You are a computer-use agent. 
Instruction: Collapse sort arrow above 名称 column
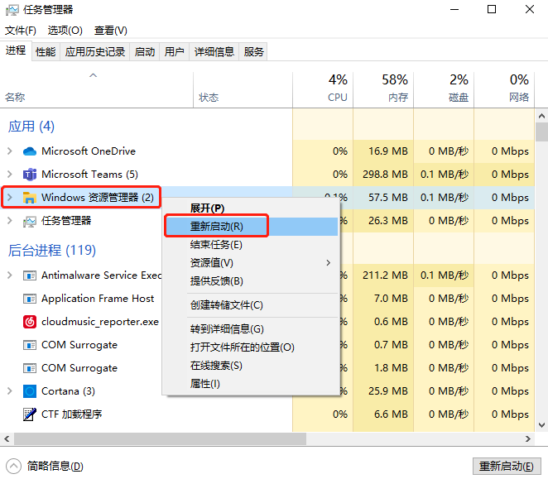(93, 75)
